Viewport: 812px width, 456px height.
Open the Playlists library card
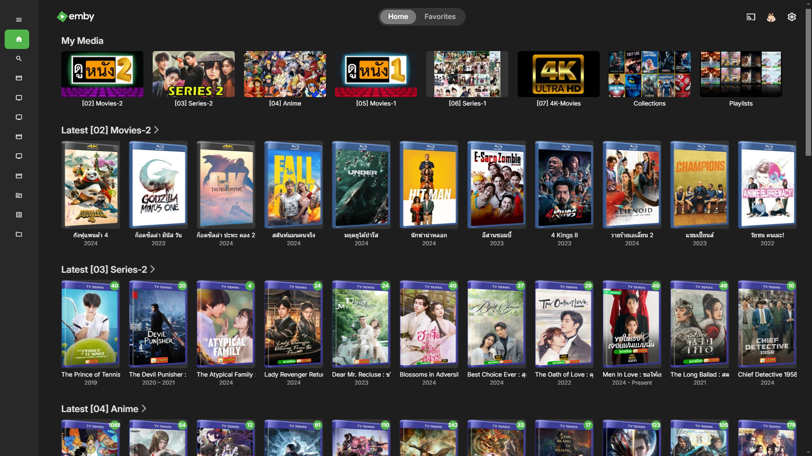741,74
